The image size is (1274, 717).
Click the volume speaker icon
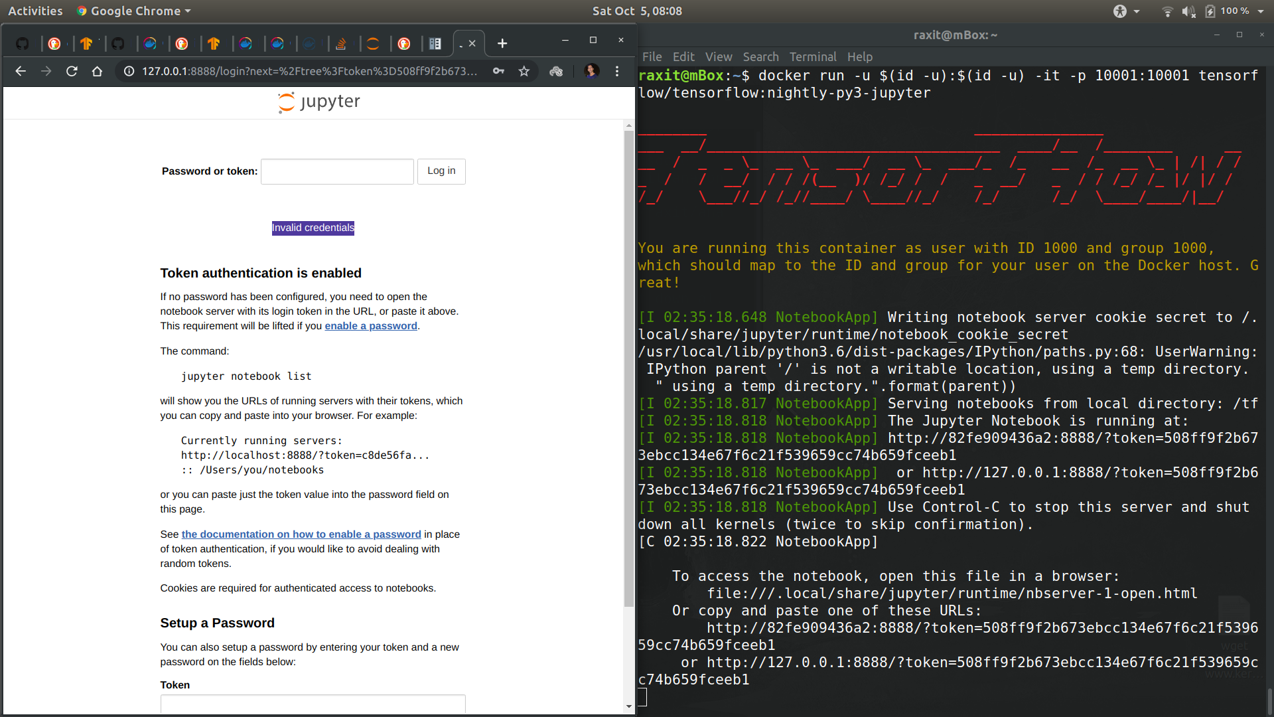pyautogui.click(x=1188, y=11)
